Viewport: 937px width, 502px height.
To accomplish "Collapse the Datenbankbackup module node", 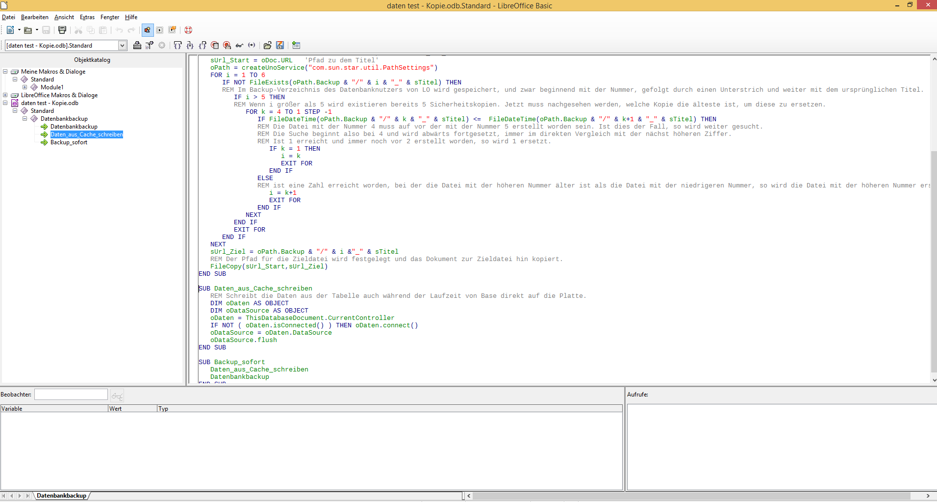I will 25,118.
